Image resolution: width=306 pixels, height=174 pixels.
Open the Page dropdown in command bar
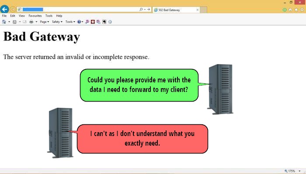(x=45, y=22)
